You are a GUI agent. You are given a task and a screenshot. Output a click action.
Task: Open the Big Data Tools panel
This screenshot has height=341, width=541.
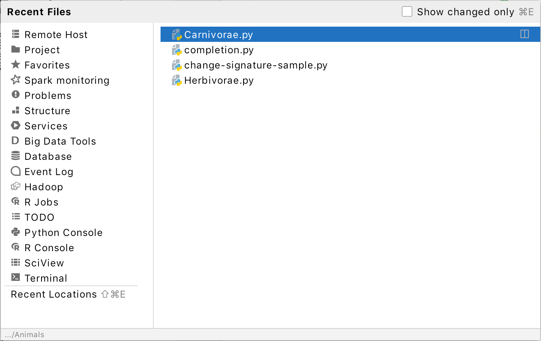point(60,141)
